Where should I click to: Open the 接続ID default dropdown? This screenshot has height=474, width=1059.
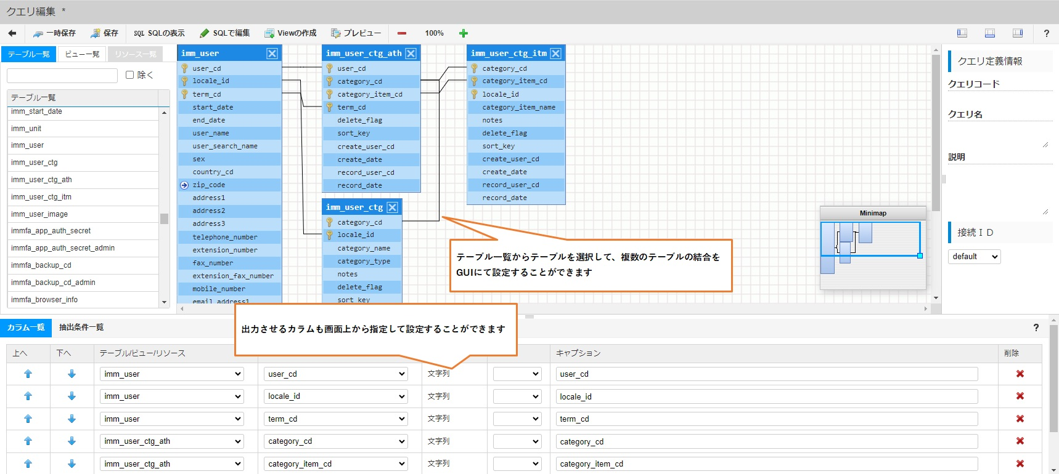[973, 257]
